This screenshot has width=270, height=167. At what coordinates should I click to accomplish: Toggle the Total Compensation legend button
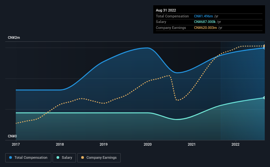pyautogui.click(x=28, y=158)
